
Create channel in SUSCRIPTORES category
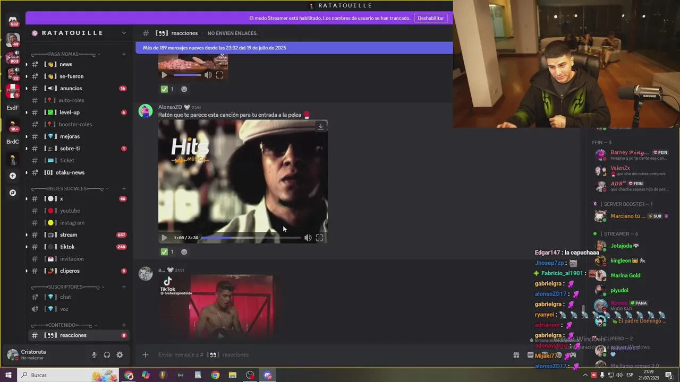tap(124, 287)
